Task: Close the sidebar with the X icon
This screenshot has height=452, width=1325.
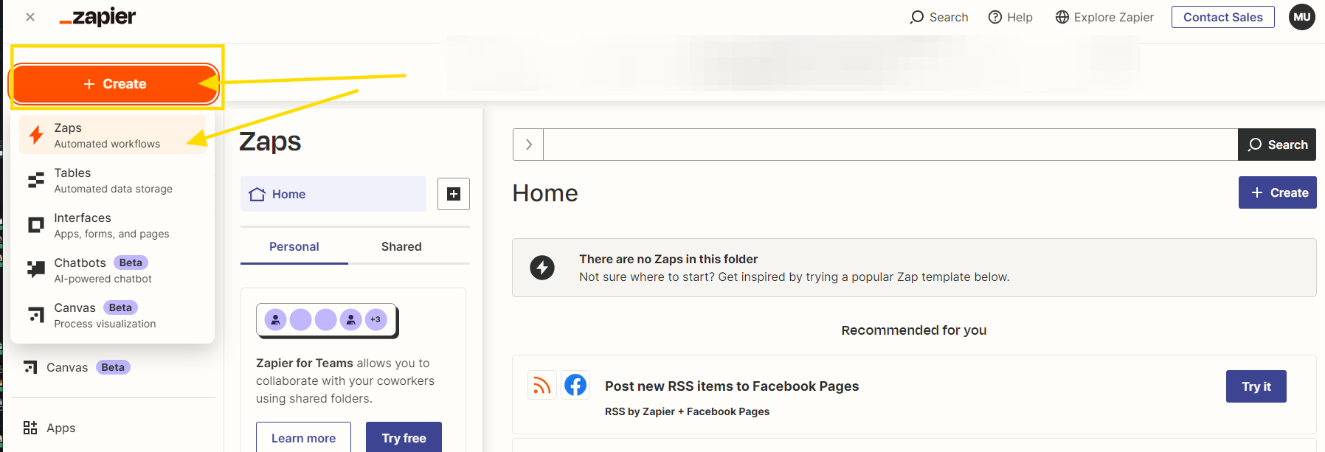Action: (x=30, y=17)
